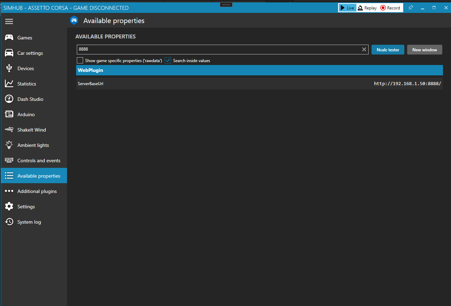Viewport: 451px width, 306px height.
Task: Open the hamburger menu icon
Action: point(9,22)
